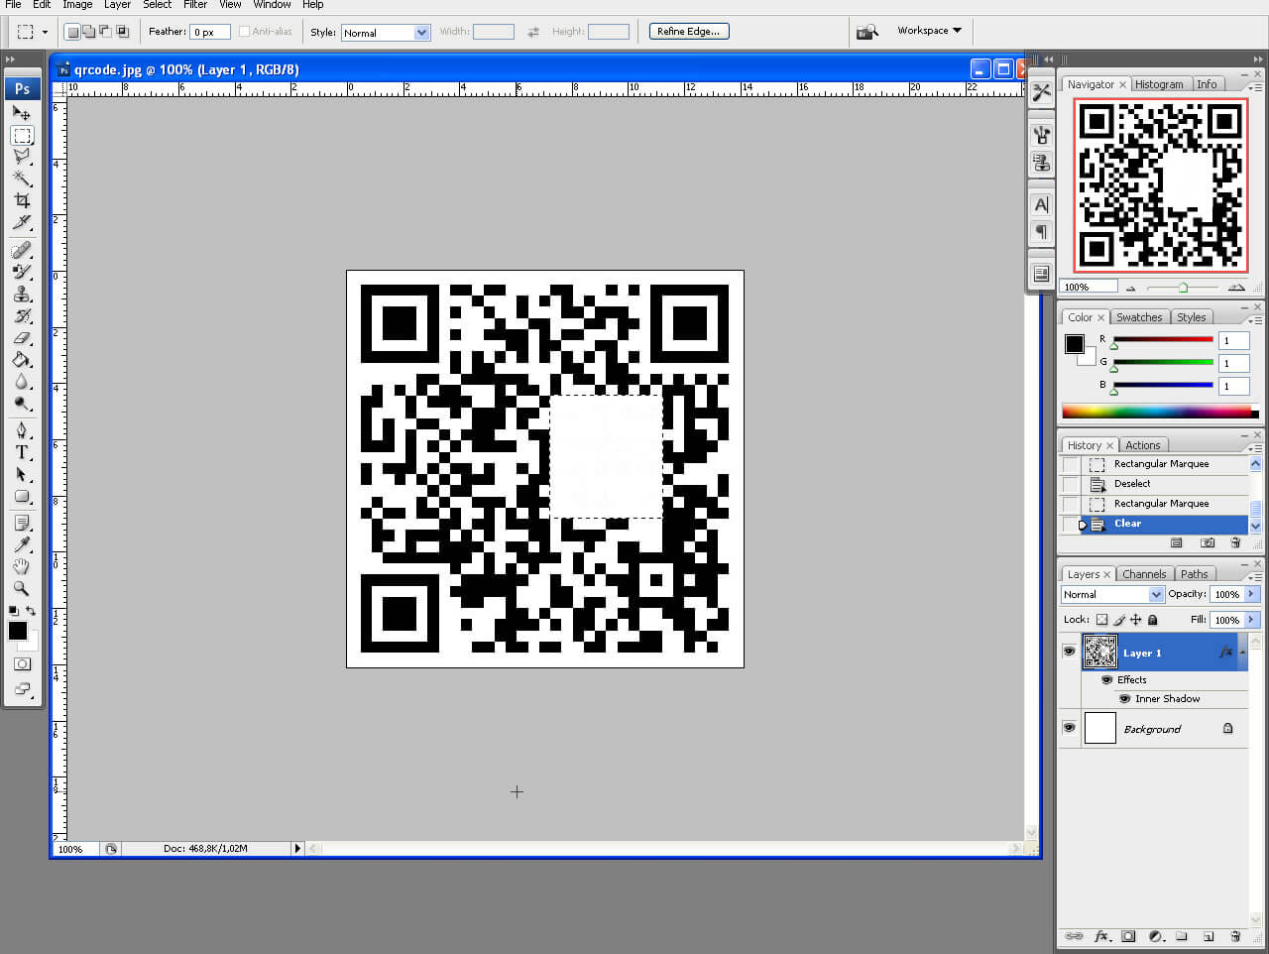
Task: Switch to the Swatches tab
Action: click(x=1139, y=317)
